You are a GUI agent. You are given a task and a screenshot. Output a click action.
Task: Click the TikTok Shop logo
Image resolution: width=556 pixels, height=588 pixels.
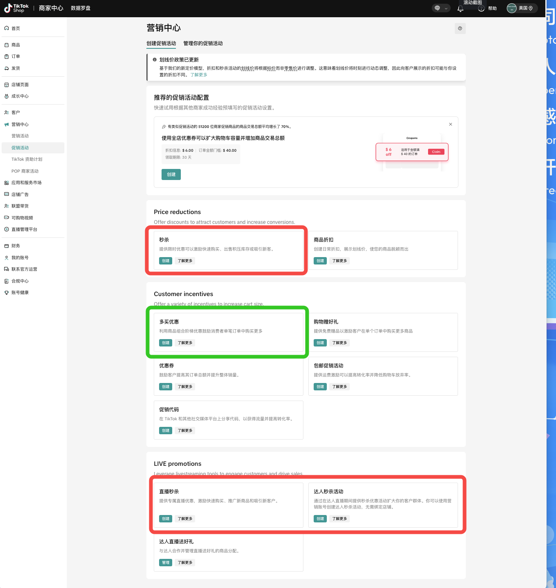16,8
